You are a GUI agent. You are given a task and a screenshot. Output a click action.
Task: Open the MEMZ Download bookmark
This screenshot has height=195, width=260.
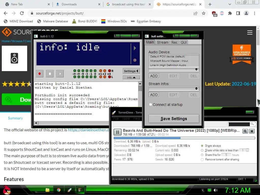pyautogui.click(x=18, y=21)
